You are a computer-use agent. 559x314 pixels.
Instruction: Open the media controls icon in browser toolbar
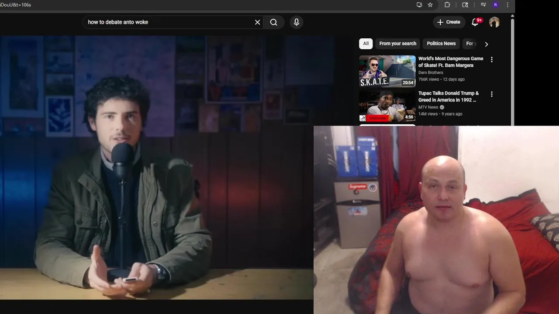(483, 5)
